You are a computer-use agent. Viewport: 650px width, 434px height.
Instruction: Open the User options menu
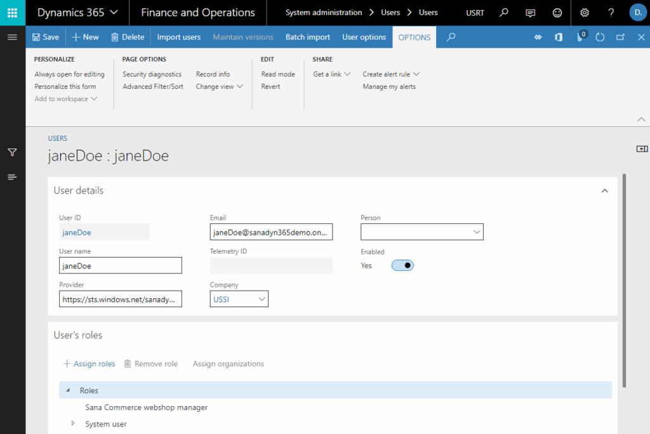[x=364, y=37]
